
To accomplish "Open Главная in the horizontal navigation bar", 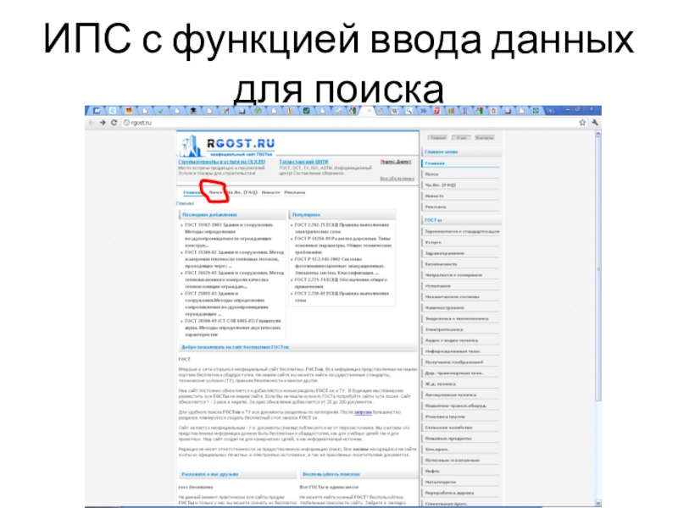I will 192,192.
